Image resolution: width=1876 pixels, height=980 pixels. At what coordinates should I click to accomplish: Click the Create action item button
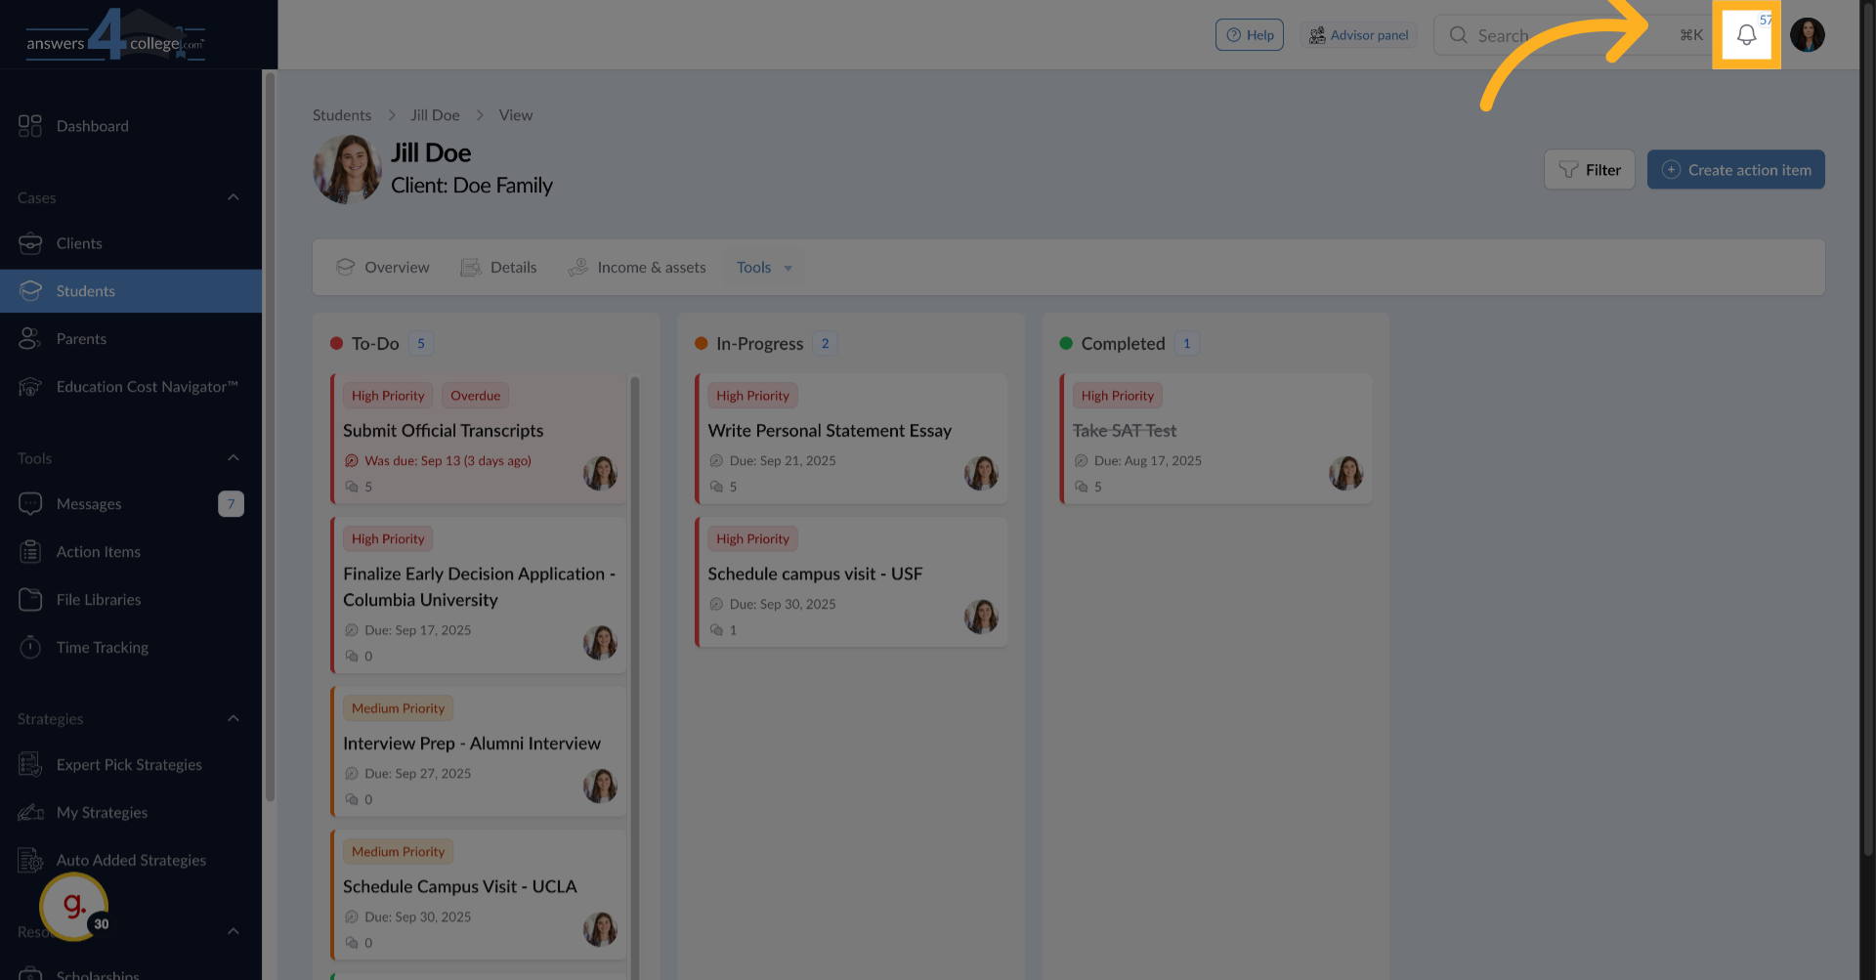1735,169
